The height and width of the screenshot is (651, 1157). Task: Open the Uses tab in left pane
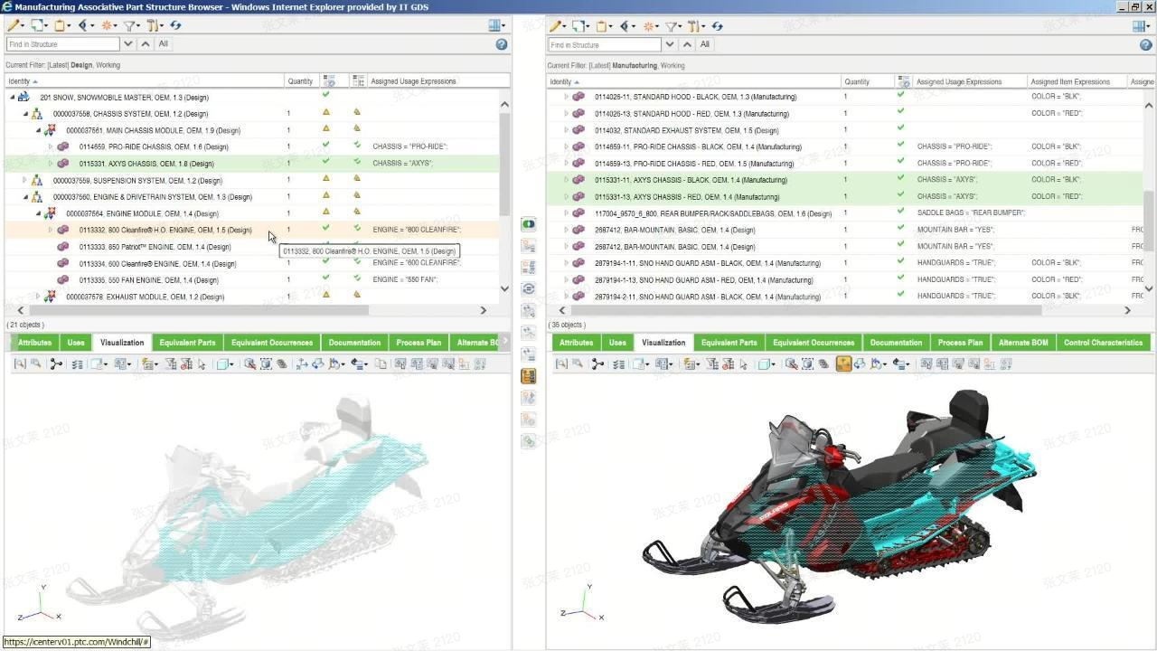pos(76,343)
